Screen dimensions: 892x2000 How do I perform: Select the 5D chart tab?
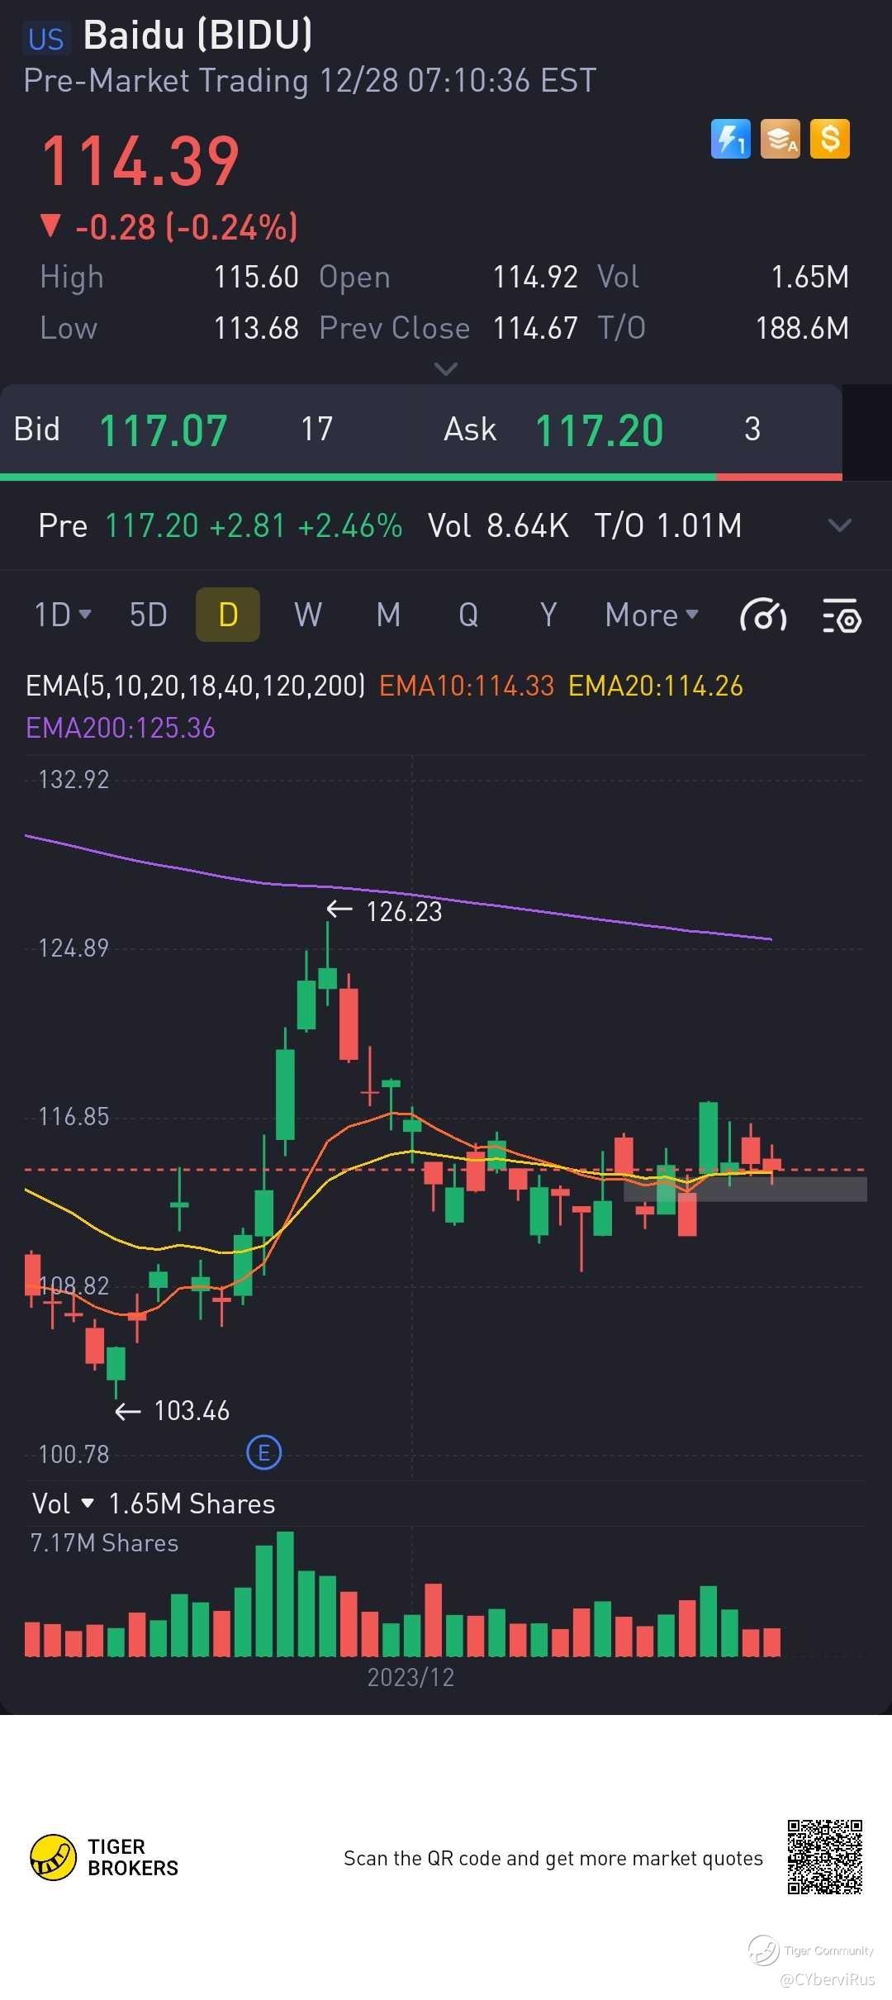(x=149, y=615)
